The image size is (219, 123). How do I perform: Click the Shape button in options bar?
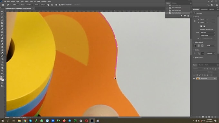[43, 5]
